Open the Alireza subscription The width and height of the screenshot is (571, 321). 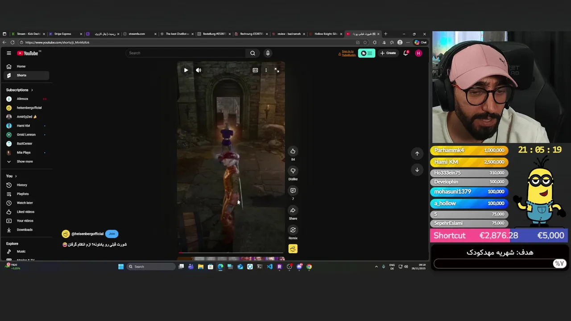(27, 99)
